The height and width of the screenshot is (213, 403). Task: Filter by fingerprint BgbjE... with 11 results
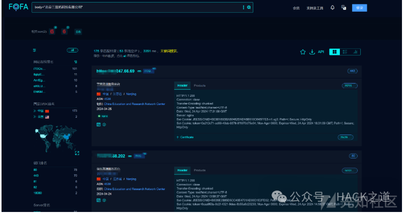[x=39, y=74]
